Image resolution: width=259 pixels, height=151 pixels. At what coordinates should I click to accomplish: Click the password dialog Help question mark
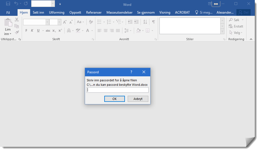tap(131, 72)
